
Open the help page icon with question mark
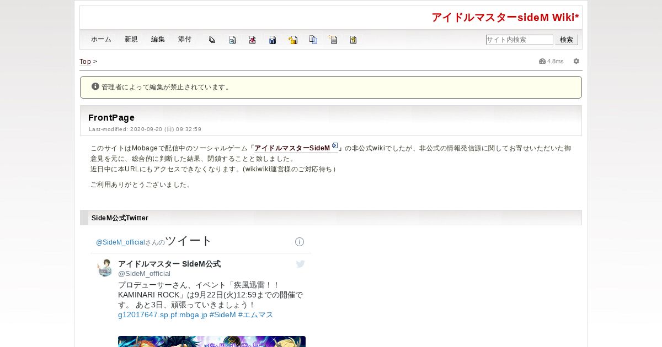[x=354, y=40]
